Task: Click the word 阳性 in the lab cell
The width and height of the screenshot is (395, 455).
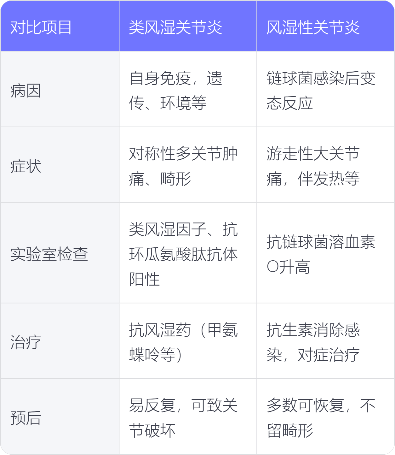Action: (x=144, y=279)
